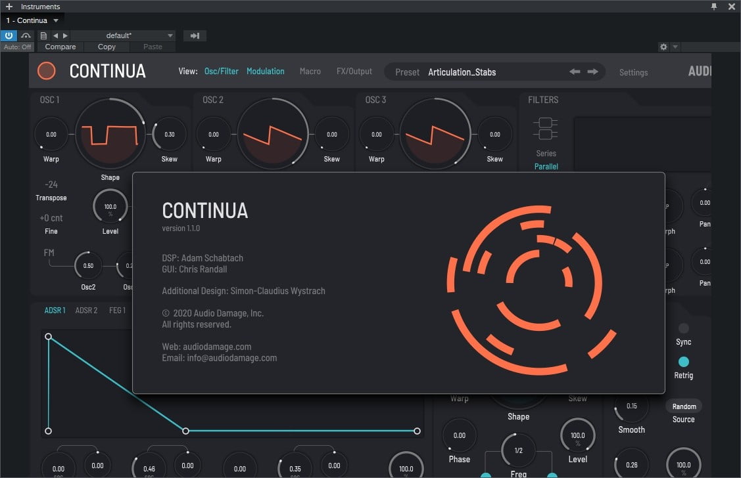The height and width of the screenshot is (478, 741).
Task: Toggle the blue plugin power button
Action: [x=9, y=35]
